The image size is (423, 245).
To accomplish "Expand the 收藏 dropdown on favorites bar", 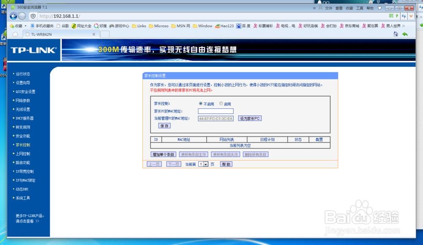I will [x=25, y=26].
